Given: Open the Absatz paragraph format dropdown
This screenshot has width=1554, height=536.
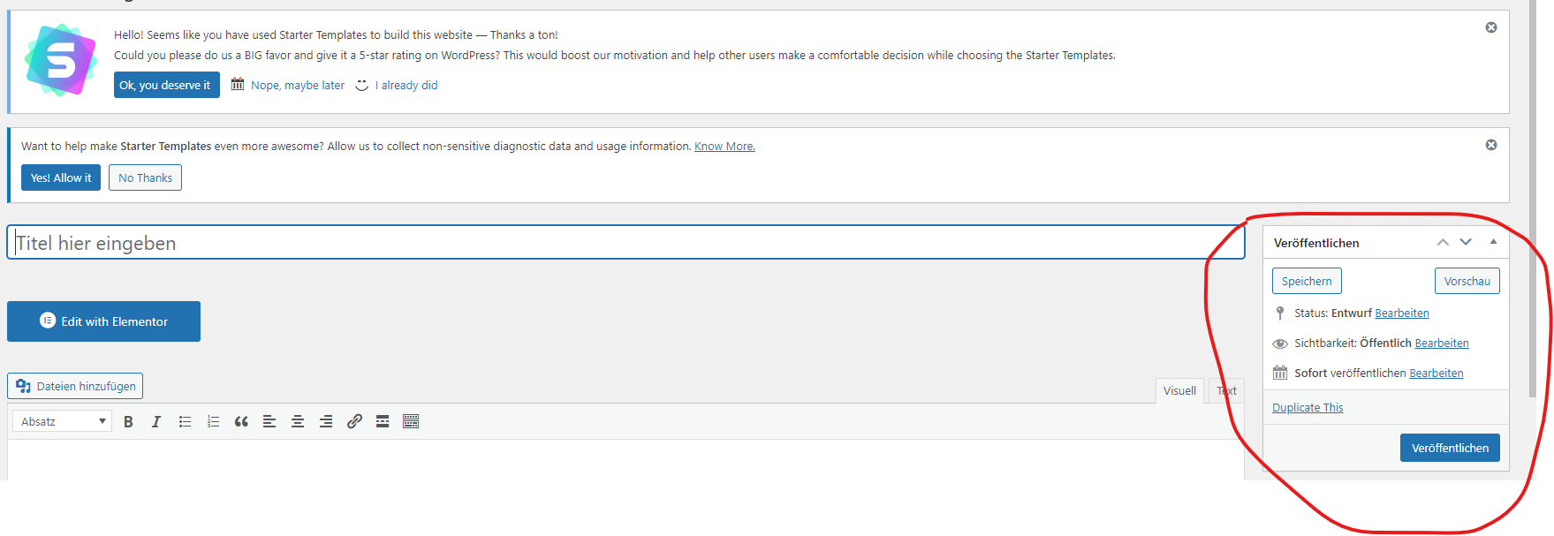Looking at the screenshot, I should coord(62,422).
